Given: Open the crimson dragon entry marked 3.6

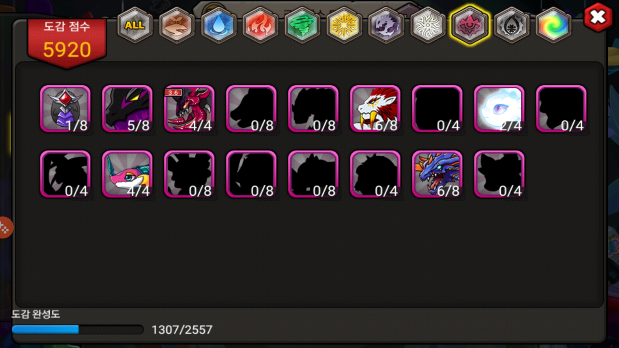Looking at the screenshot, I should (x=189, y=109).
